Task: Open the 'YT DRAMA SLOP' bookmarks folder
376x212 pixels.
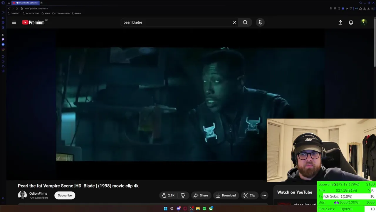Action: (x=61, y=13)
